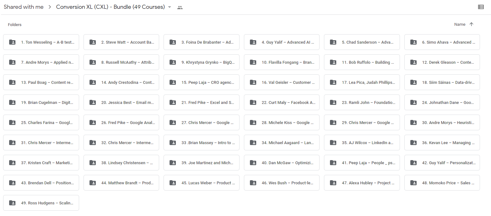Select 49. Ross Hudgens folder name
Viewport: 491px width, 216px height.
pyautogui.click(x=48, y=203)
